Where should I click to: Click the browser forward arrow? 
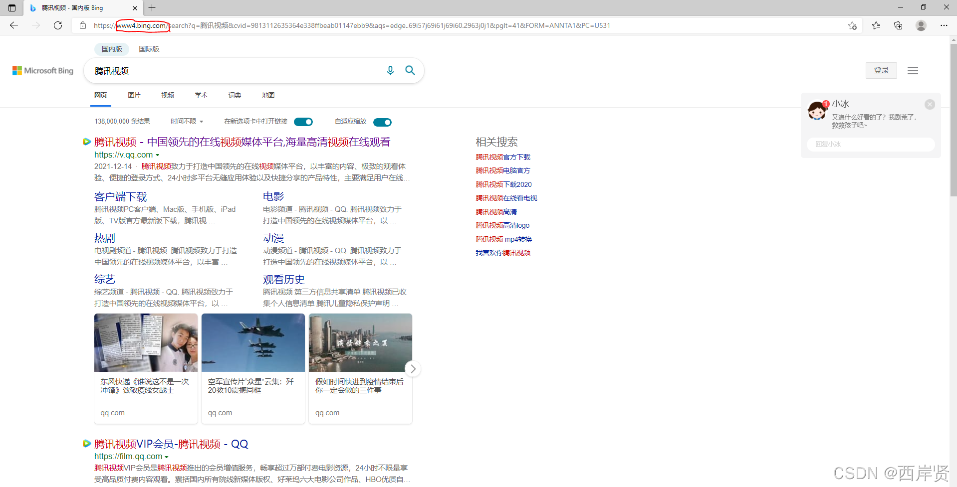[36, 25]
